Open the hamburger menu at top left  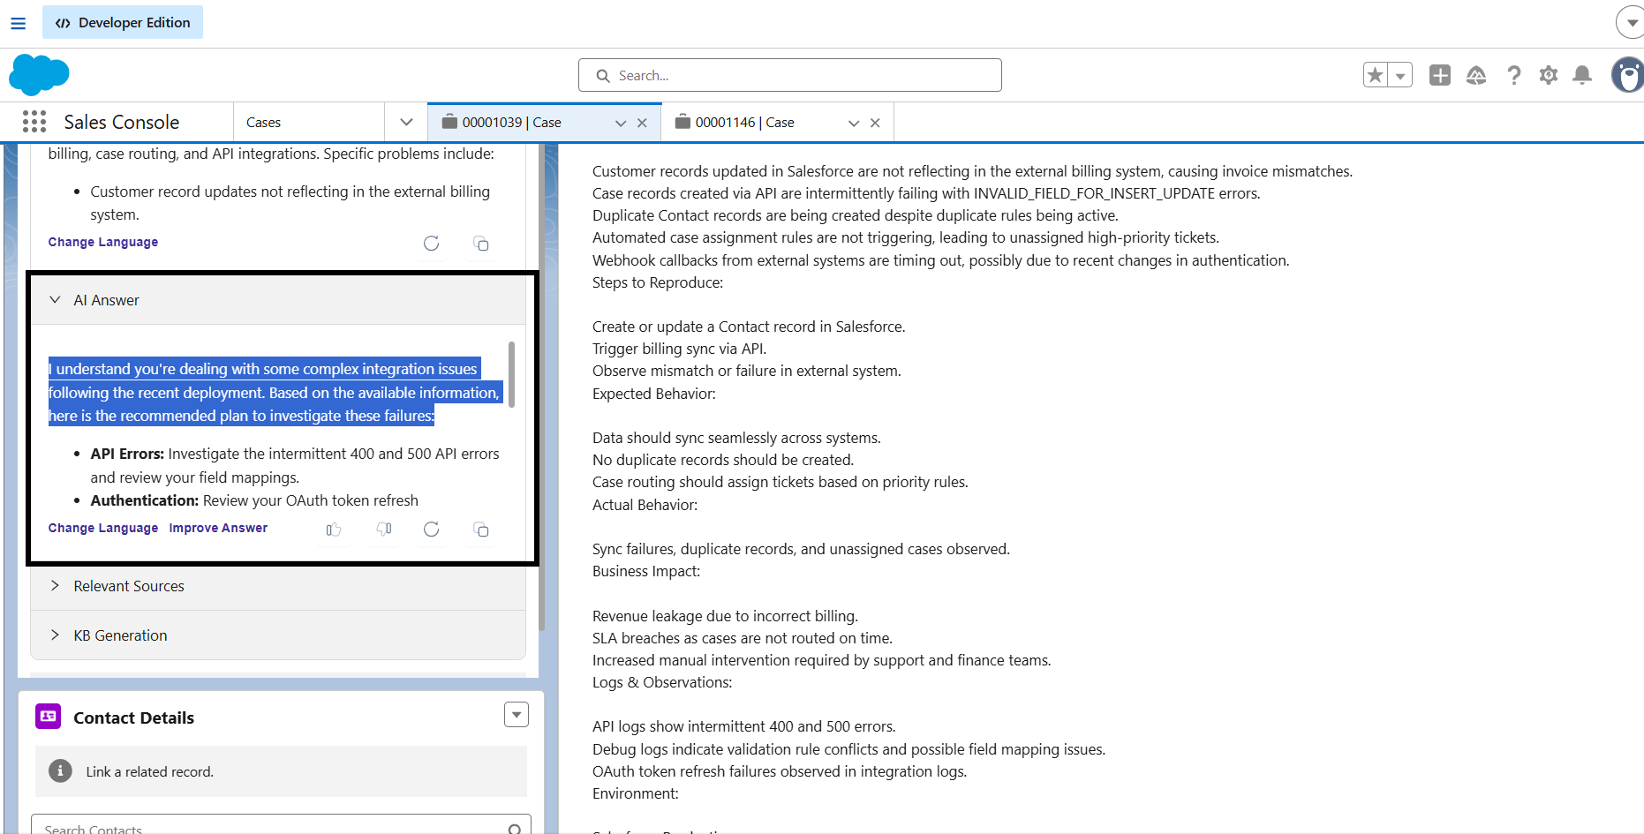click(18, 23)
